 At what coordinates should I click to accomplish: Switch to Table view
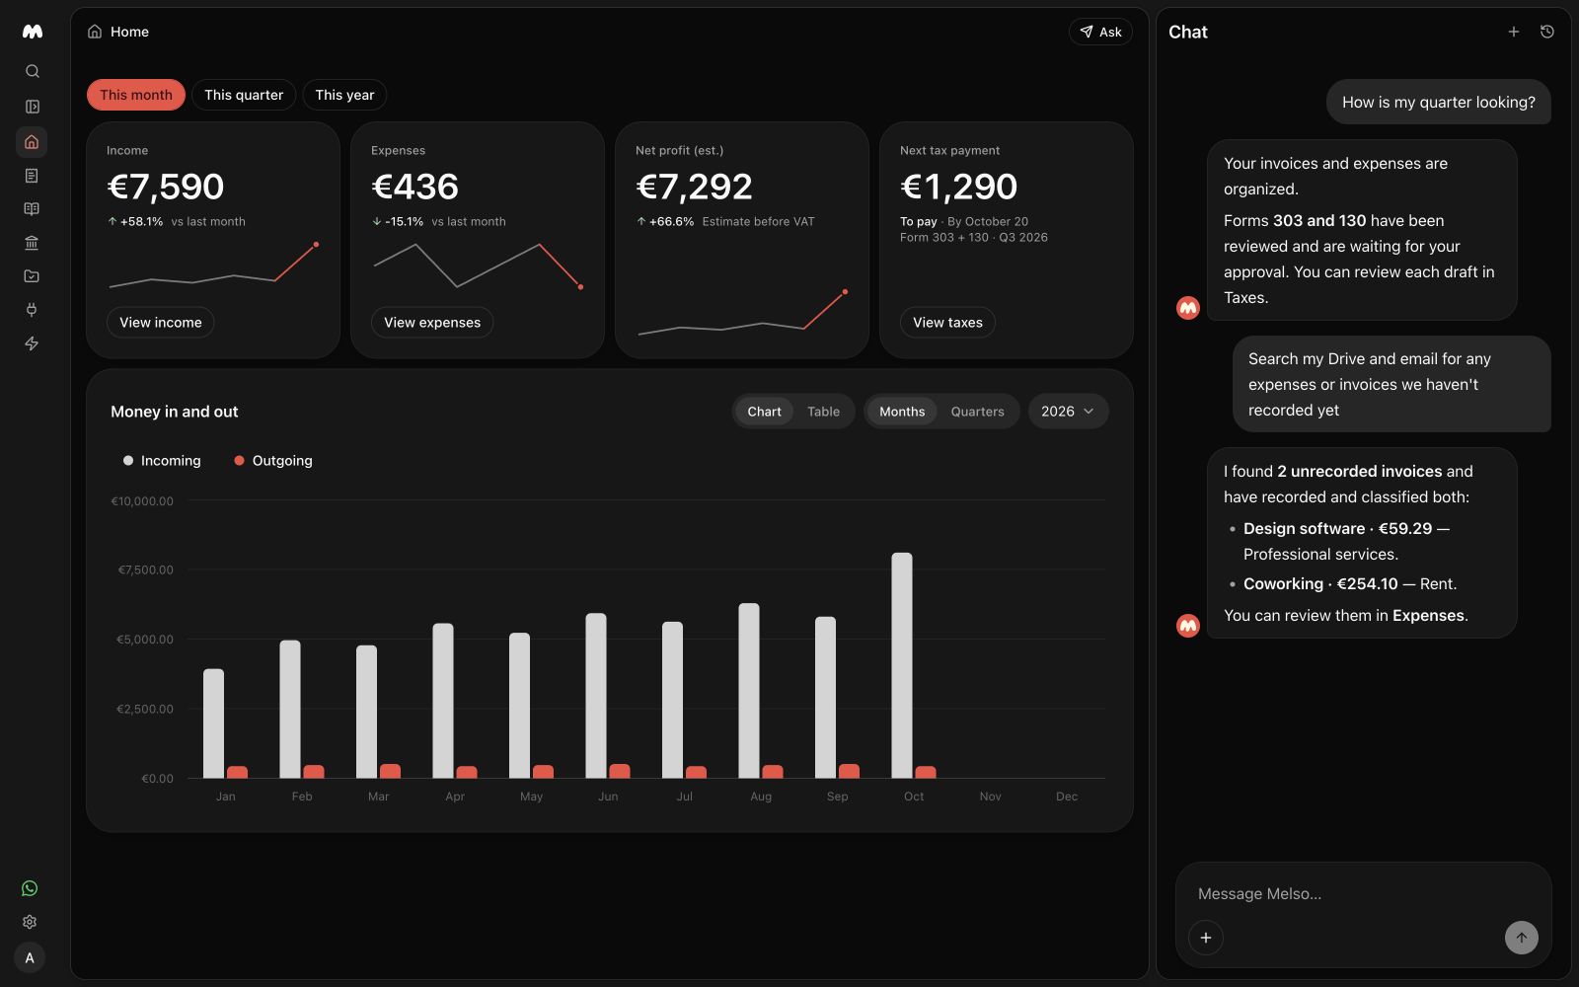click(823, 412)
